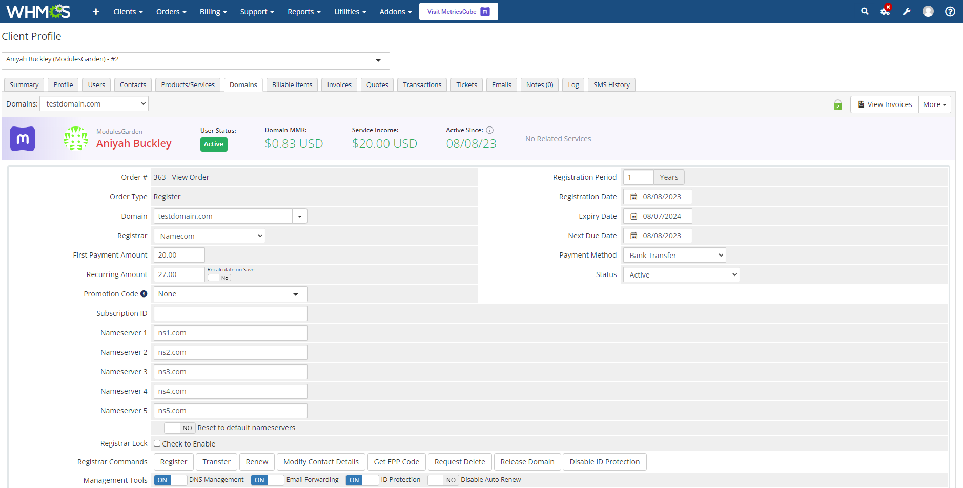Click the green padlock icon
Viewport: 963px width, 488px height.
[838, 104]
